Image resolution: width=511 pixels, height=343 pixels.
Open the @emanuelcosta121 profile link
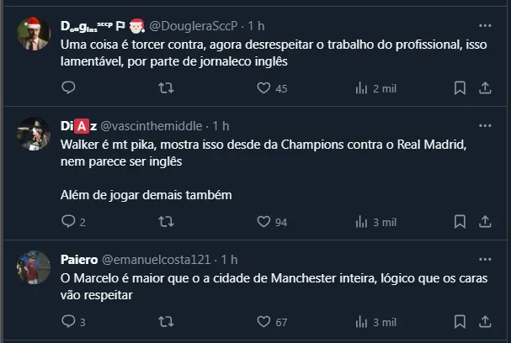point(159,258)
